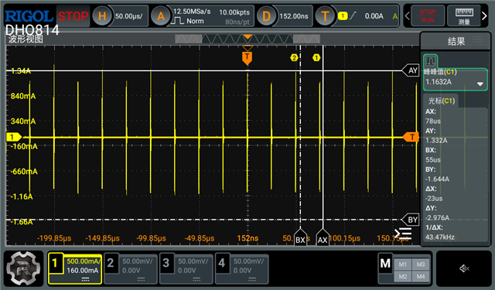Viewport: 495px width, 290px height.
Task: Select the yellow cursor 1 marker
Action: pyautogui.click(x=316, y=58)
